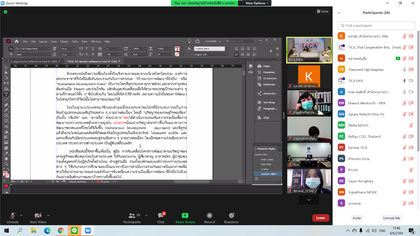
Task: Select the Selection (arrow) tool in InDesign
Action: [x=6, y=67]
